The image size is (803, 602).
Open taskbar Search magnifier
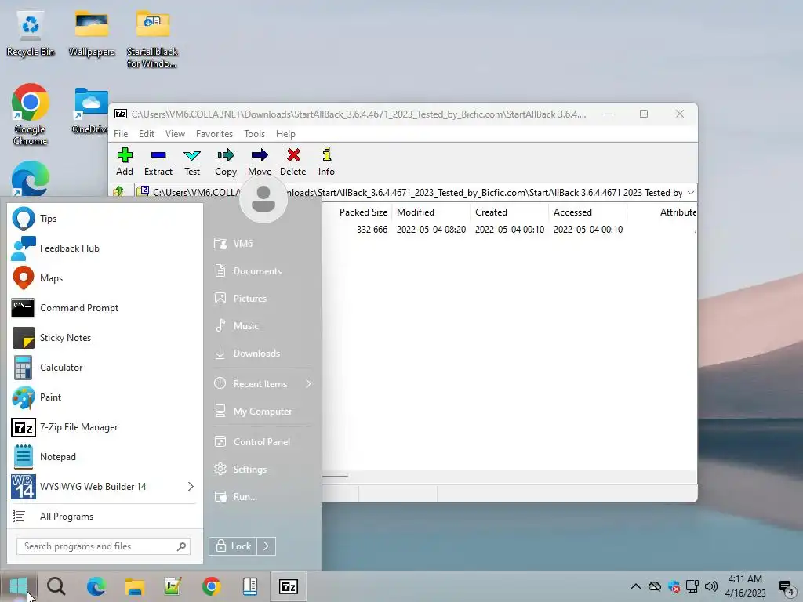(x=56, y=586)
